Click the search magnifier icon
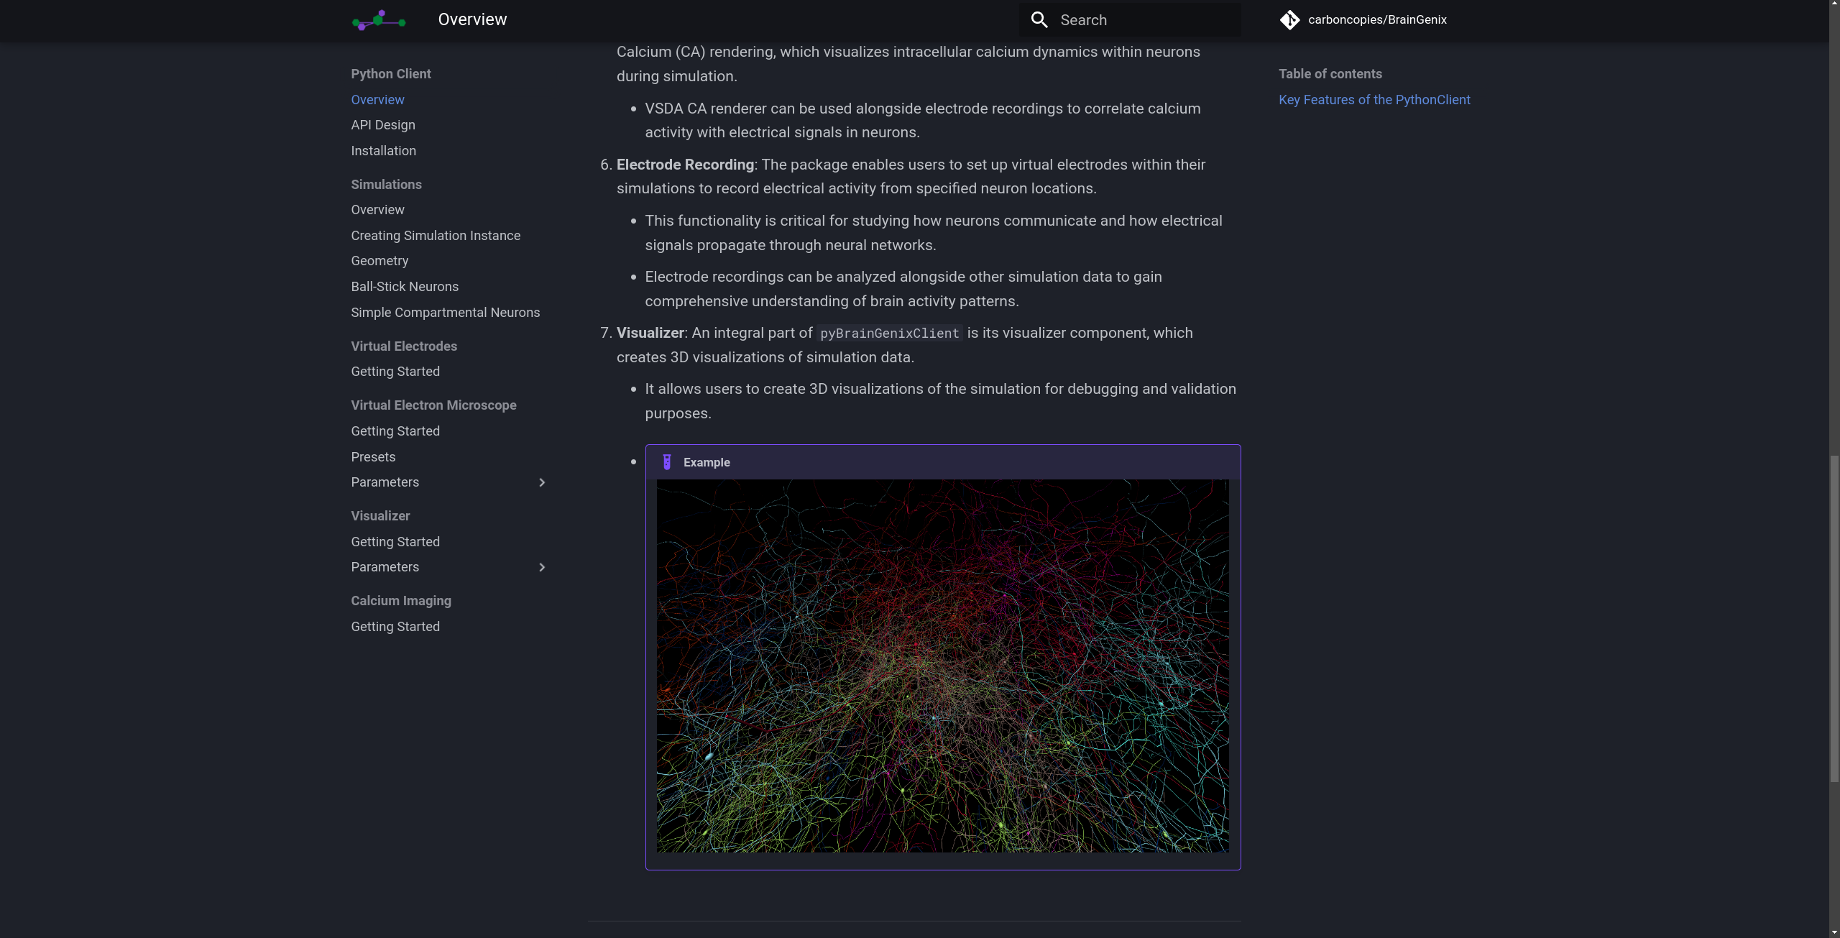The width and height of the screenshot is (1840, 938). [x=1039, y=20]
